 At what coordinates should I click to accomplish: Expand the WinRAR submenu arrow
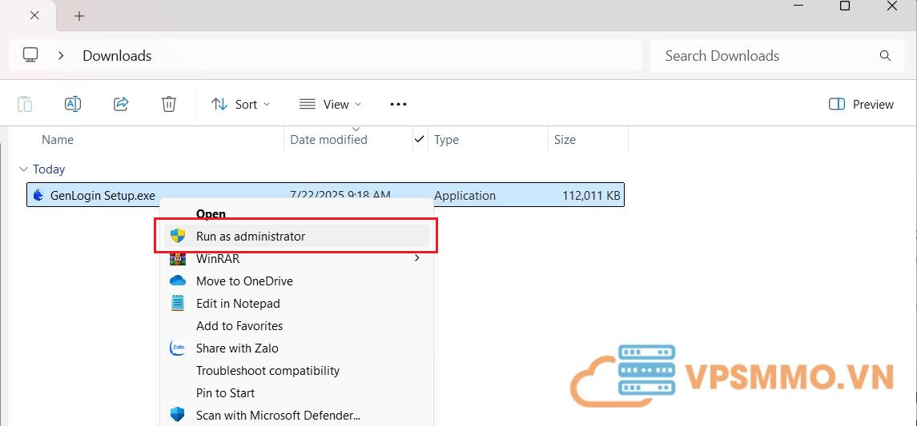[x=416, y=258]
